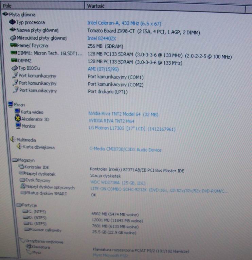Image resolution: width=252 pixels, height=260 pixels.
Task: Select the Tomato Board ZX98-CT value
Action: [144, 31]
